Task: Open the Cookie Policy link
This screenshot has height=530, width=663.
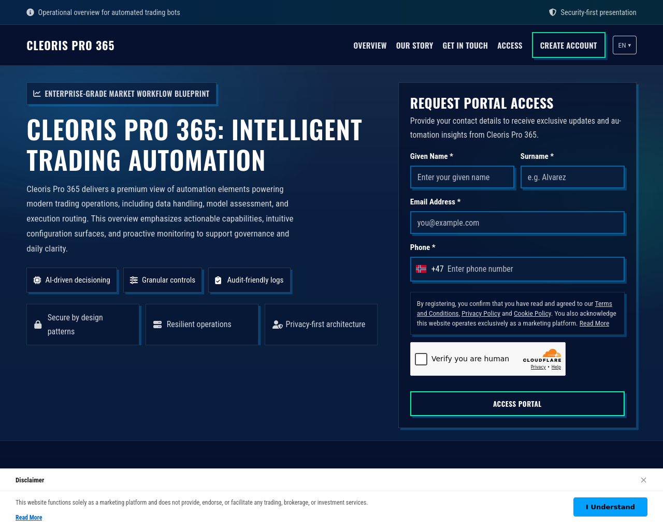Action: 532,314
